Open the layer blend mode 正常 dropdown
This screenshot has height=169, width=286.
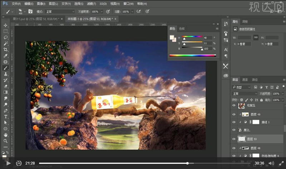pos(245,94)
